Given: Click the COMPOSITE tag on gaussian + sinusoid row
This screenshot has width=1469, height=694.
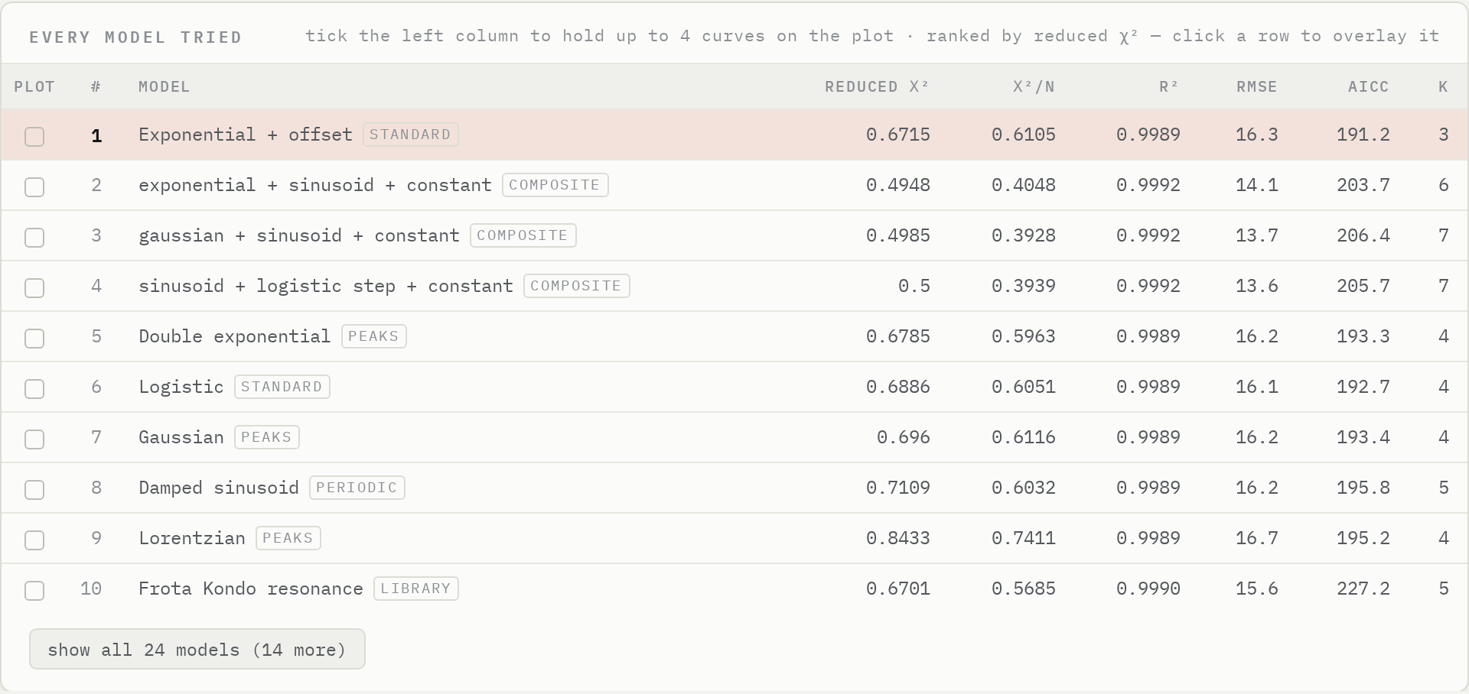Looking at the screenshot, I should click(523, 235).
